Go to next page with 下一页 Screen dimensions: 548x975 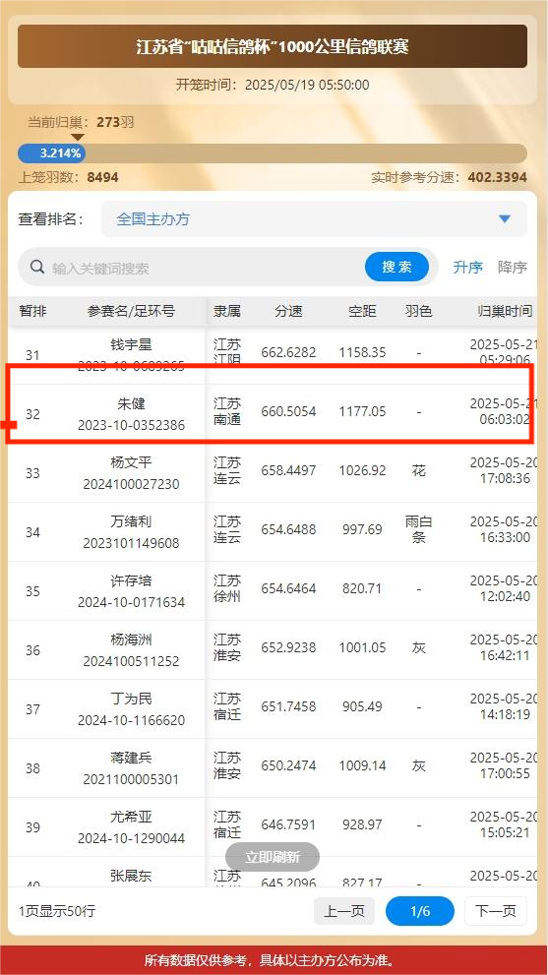point(496,912)
